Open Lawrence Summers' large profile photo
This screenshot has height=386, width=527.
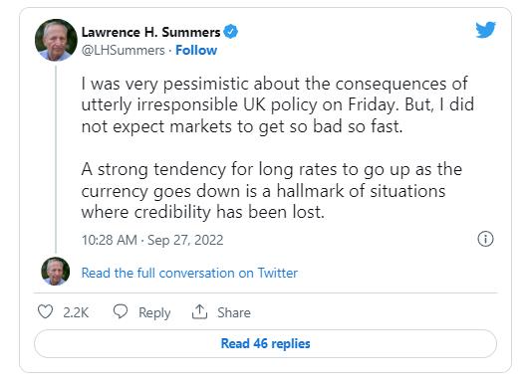tap(56, 40)
